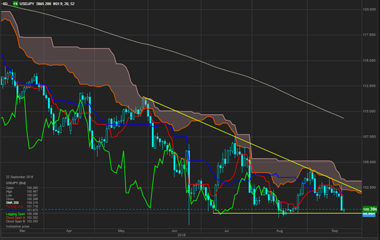Open the IKH 9; 26; 52 indicator settings
Viewport: 380px width, 240px height.
pos(64,4)
